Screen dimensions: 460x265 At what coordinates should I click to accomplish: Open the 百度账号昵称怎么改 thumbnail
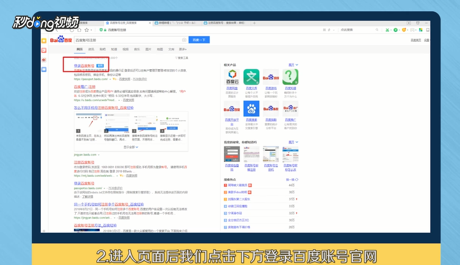click(291, 154)
